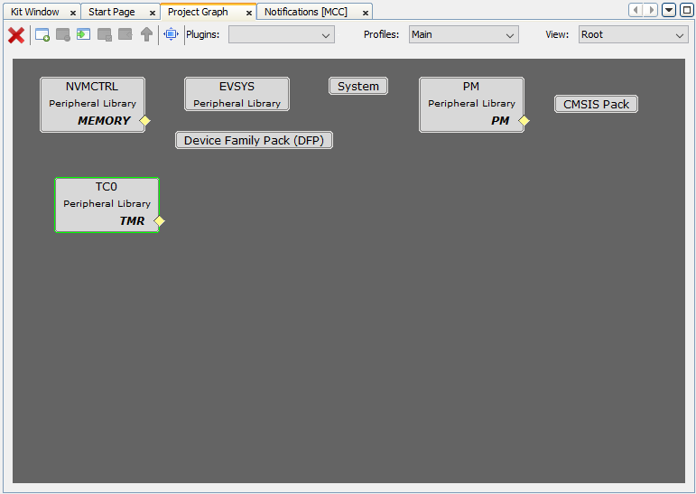
Task: Expand the Profiles dropdown showing Main
Action: (463, 34)
